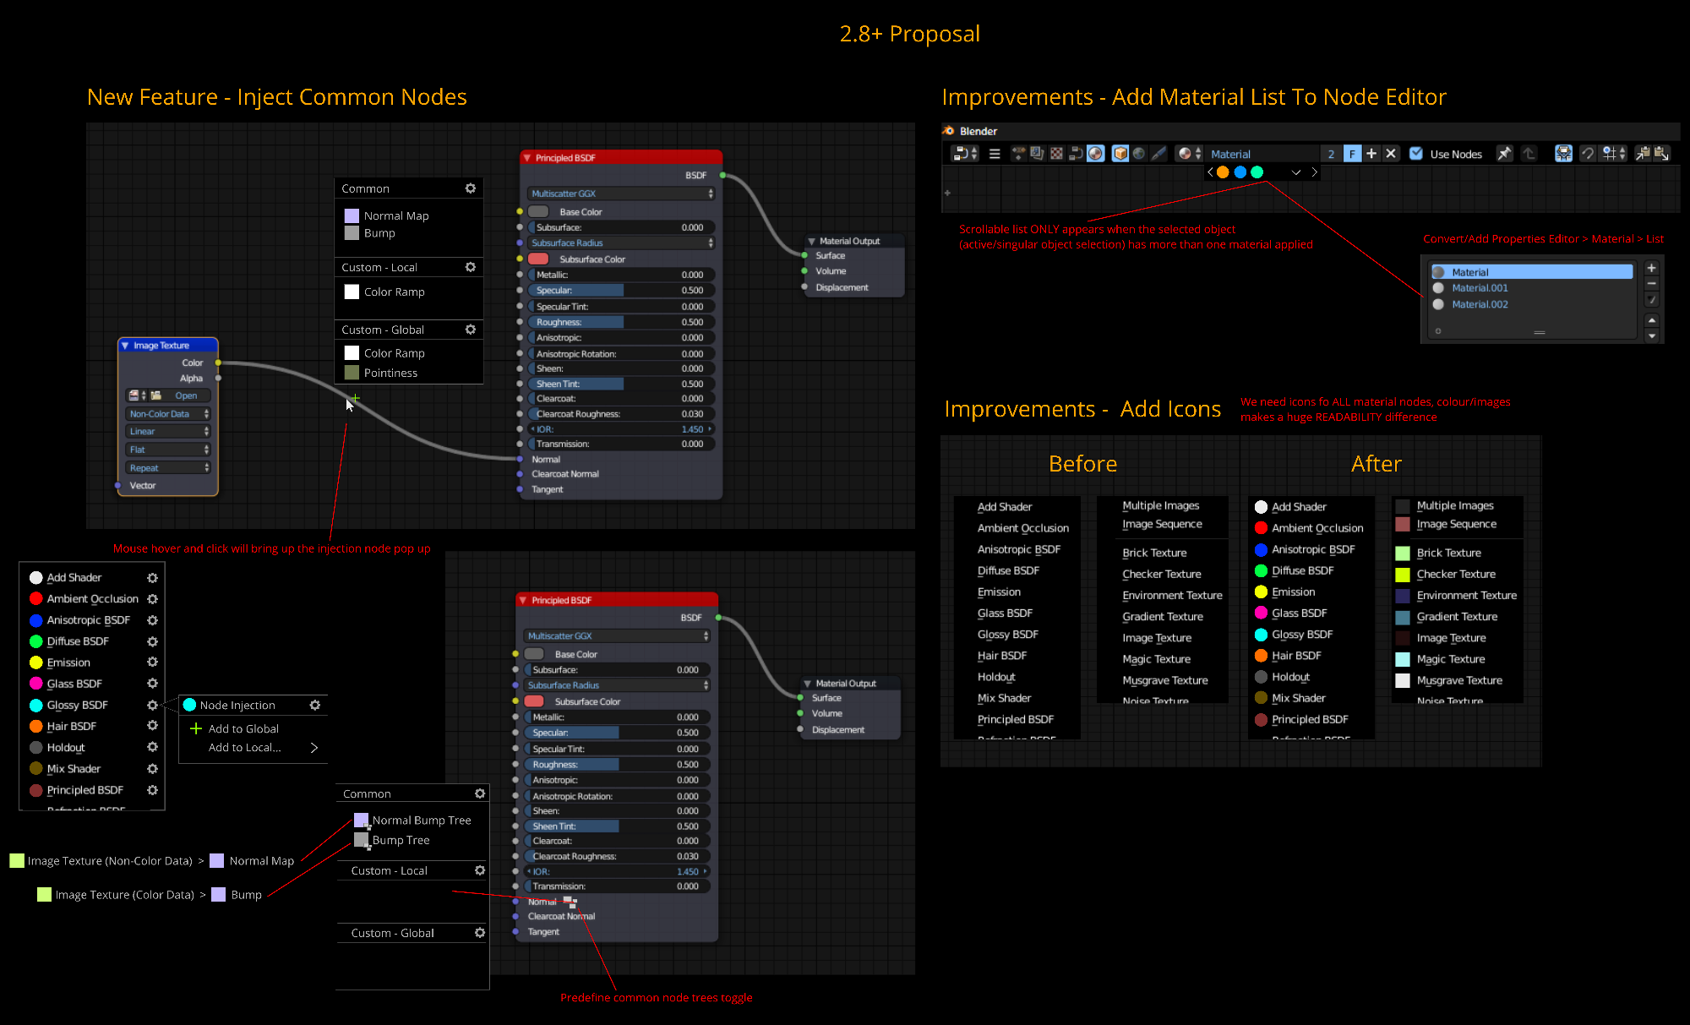Click Roughness slider in upper Principled BSDF

[621, 322]
